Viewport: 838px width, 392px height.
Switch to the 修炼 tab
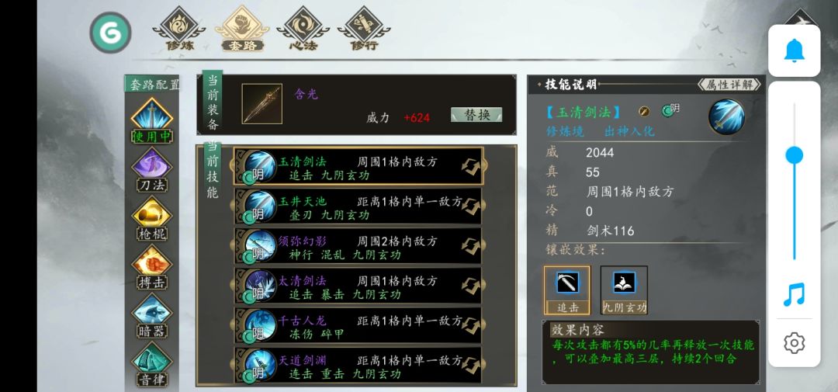point(179,29)
